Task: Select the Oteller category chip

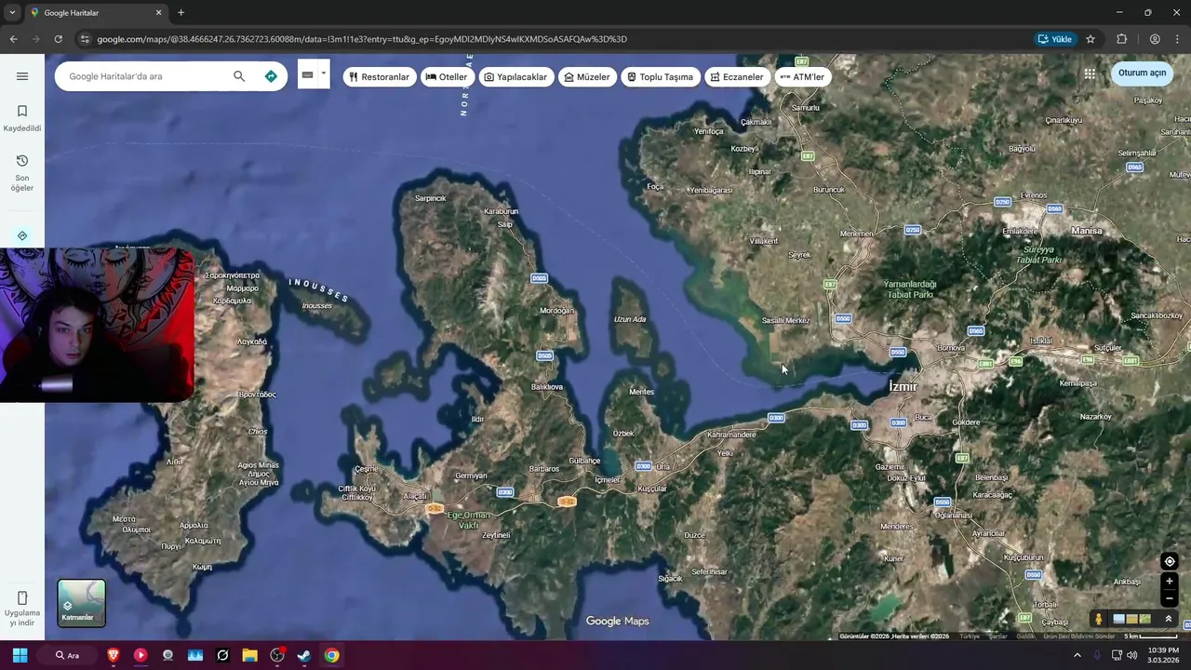Action: 447,77
